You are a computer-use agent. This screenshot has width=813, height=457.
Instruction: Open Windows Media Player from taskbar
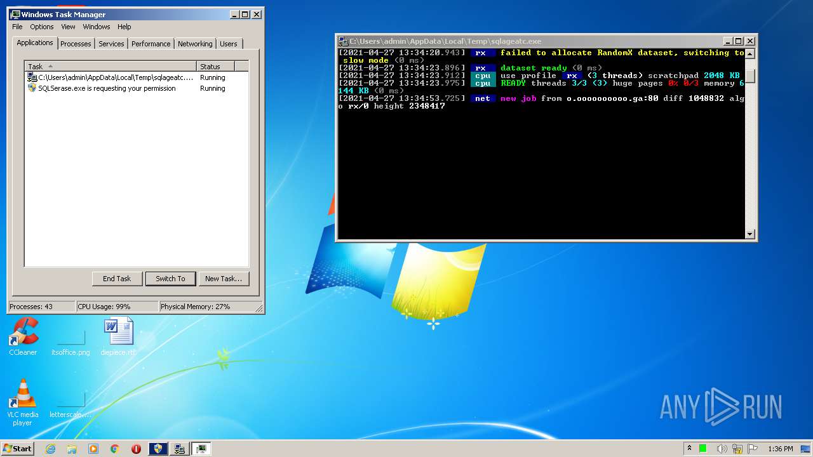[93, 449]
